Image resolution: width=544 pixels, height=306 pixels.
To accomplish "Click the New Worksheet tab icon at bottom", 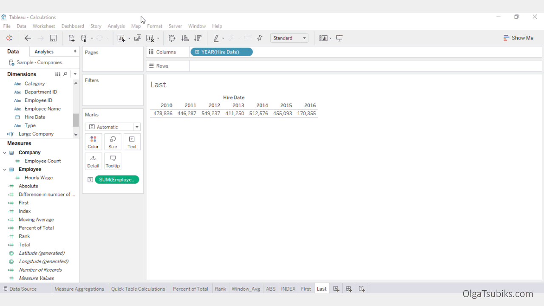I will [x=336, y=289].
